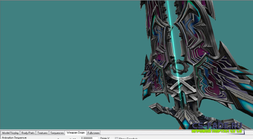Toggle the Show Crosshair checkbox
The image size is (253, 139).
[116, 138]
